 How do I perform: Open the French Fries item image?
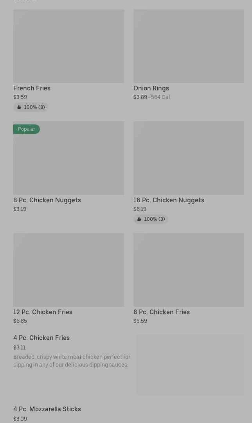pos(68,46)
